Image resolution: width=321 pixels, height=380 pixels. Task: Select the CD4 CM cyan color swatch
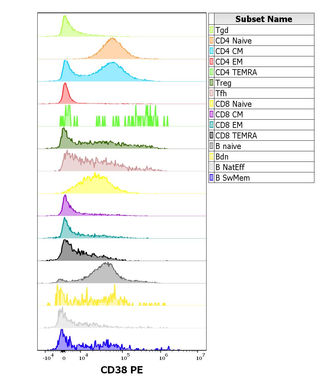pyautogui.click(x=211, y=51)
